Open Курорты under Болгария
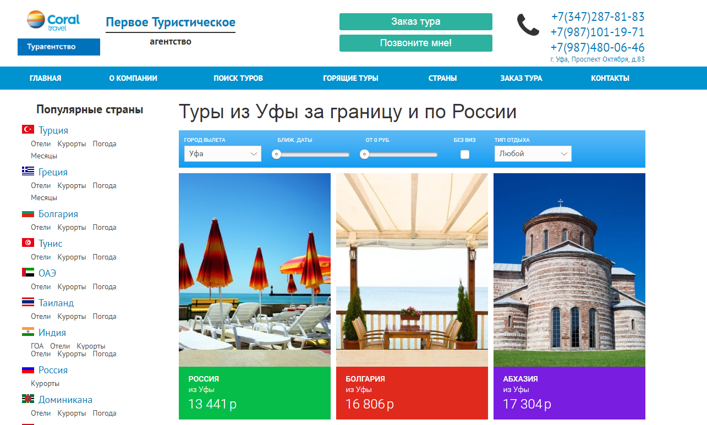Screen dimensions: 707x425 point(72,227)
